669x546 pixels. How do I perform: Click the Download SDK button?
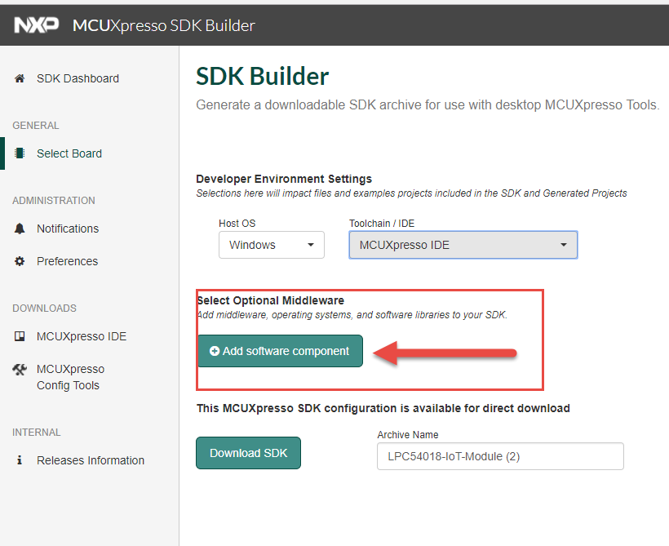248,453
